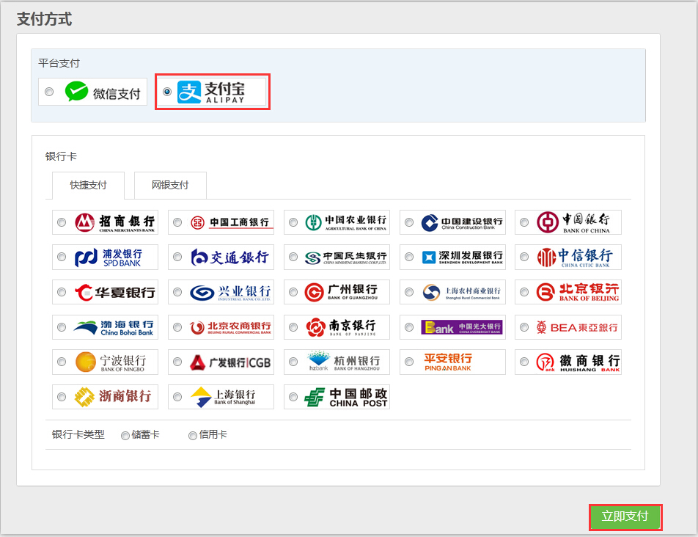Click the China Bohai Bank logo
The image size is (698, 537).
tap(114, 327)
